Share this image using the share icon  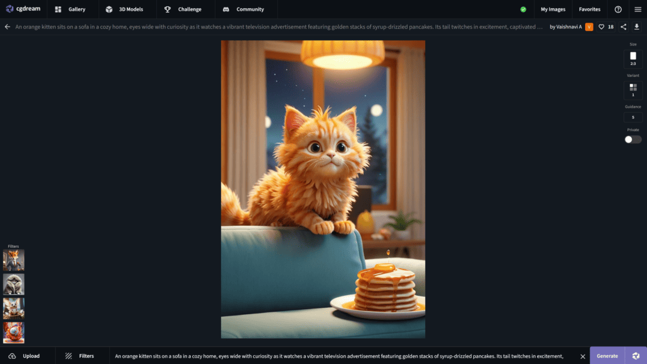click(624, 27)
